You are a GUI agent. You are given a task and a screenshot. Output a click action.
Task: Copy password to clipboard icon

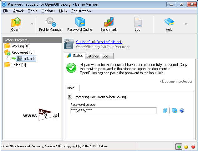point(165,111)
